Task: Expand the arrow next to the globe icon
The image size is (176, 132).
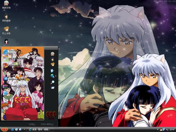Action: point(56,76)
